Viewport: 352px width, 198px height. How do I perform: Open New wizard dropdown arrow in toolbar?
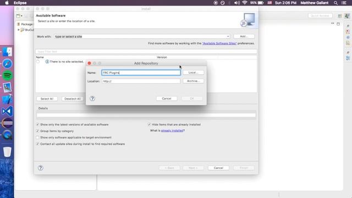pyautogui.click(x=21, y=16)
